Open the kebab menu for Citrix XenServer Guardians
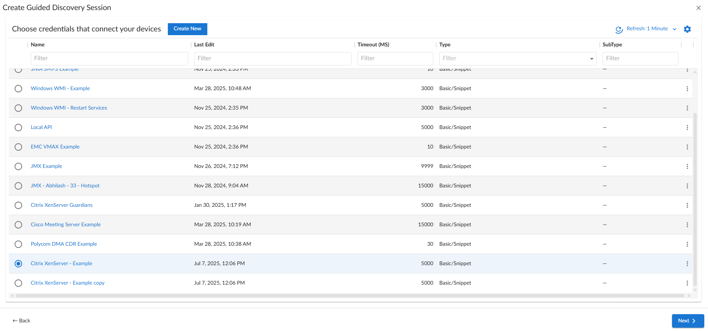This screenshot has width=708, height=331. point(687,205)
